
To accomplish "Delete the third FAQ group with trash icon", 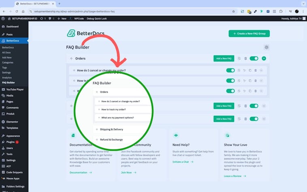I will click(x=245, y=119).
